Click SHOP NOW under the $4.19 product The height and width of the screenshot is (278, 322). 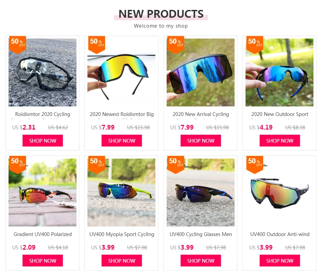[280, 141]
